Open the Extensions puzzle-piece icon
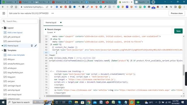Image resolution: width=187 pixels, height=105 pixels. coord(167,7)
